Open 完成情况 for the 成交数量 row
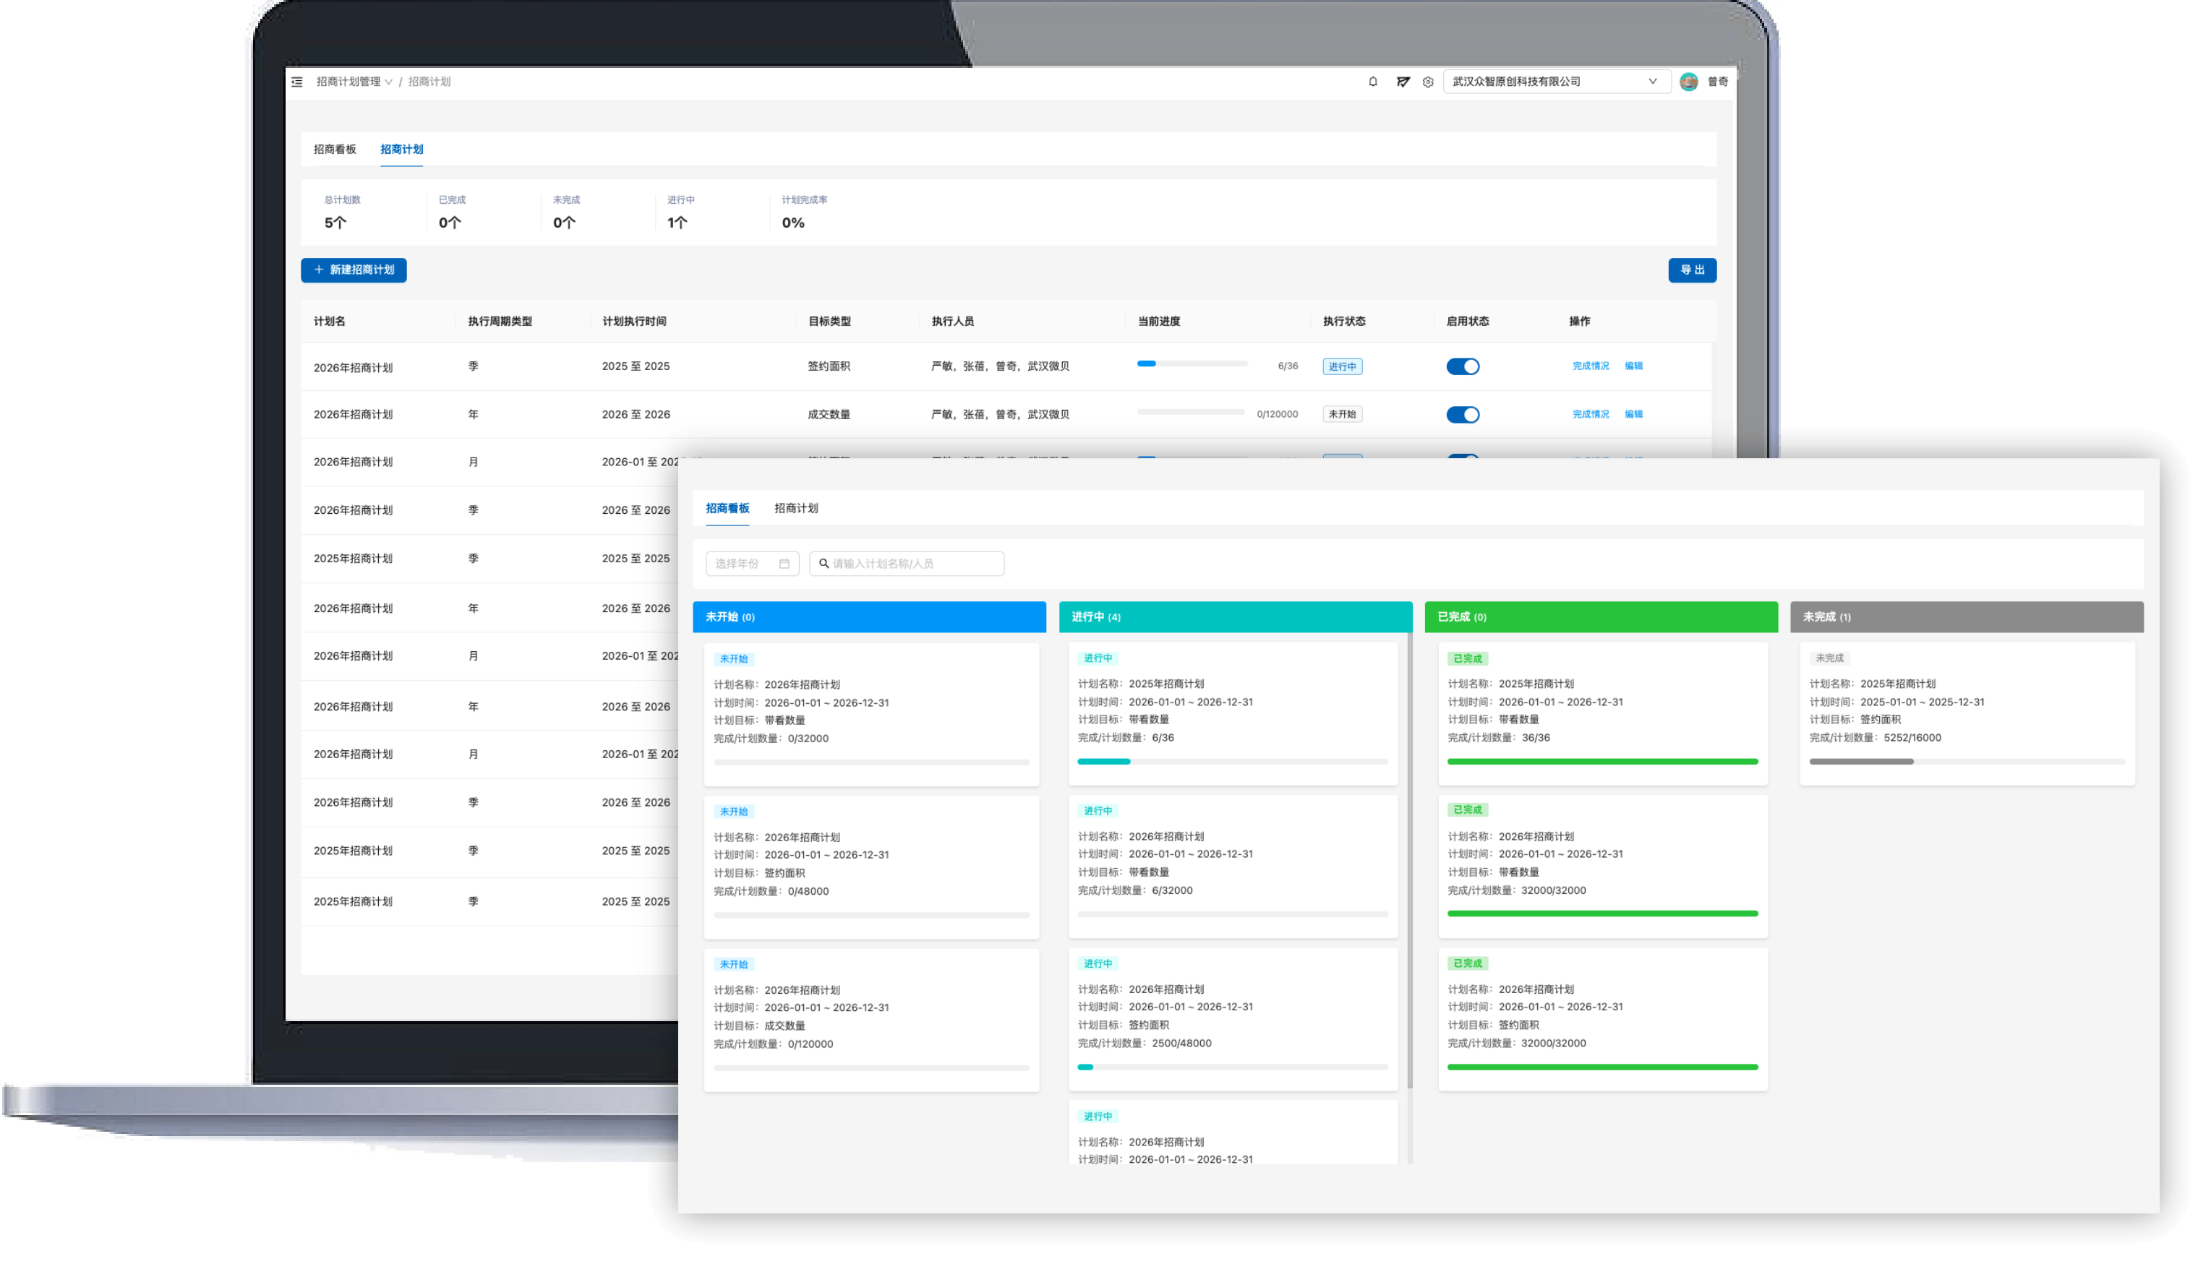This screenshot has width=2211, height=1264. click(x=1590, y=414)
